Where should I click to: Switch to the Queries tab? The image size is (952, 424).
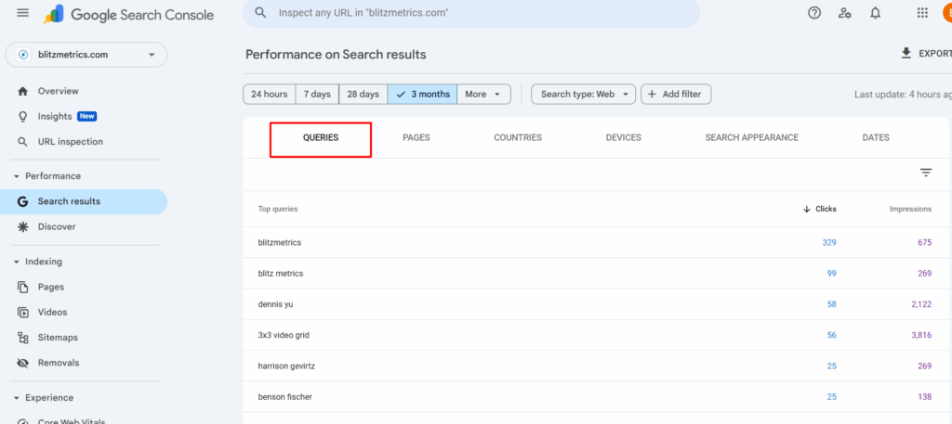tap(321, 138)
